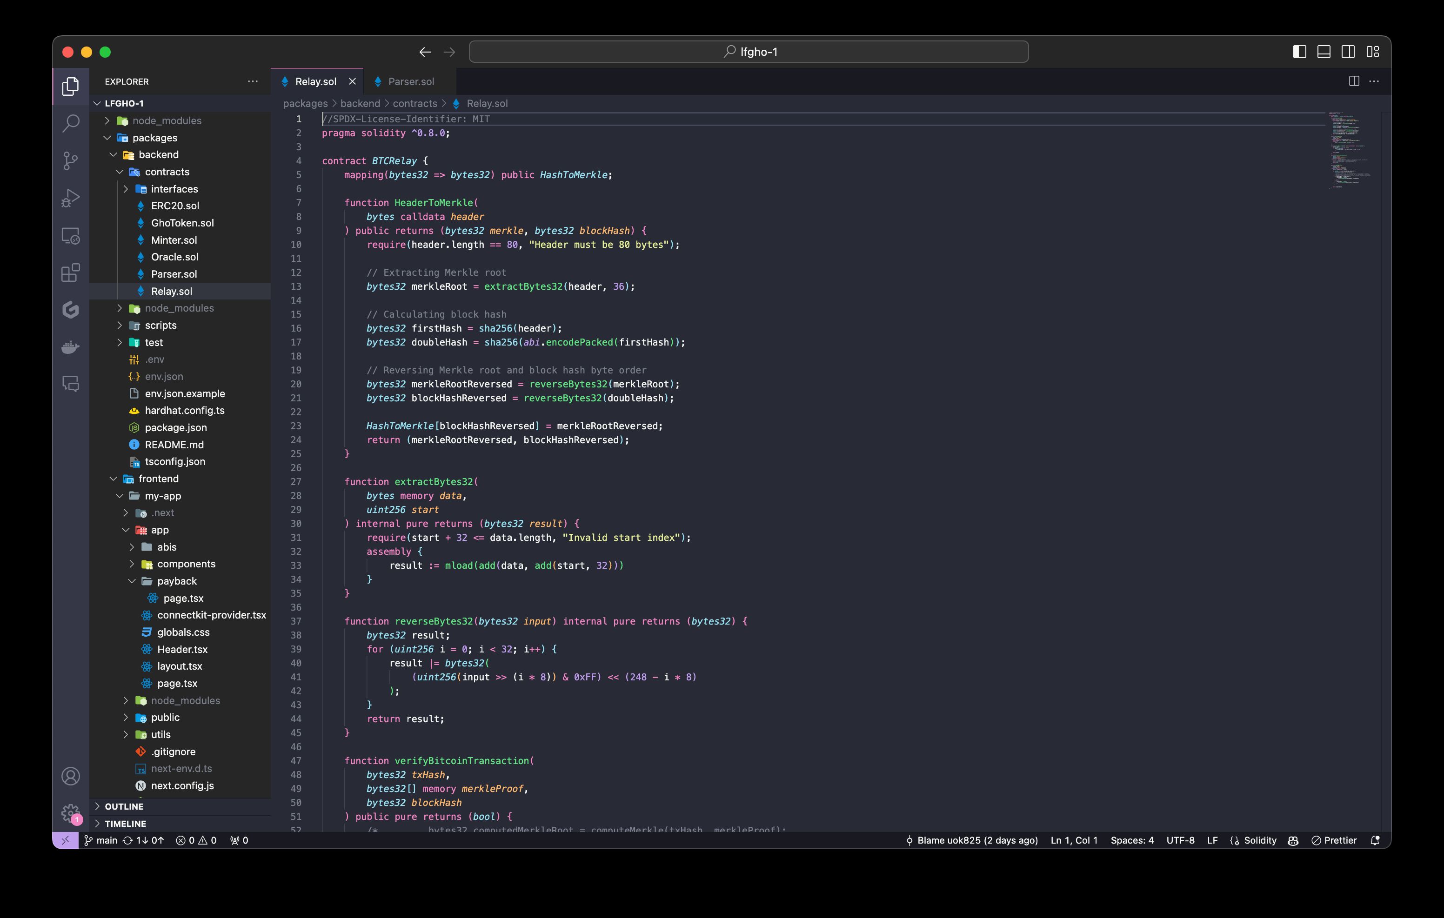This screenshot has width=1444, height=918.
Task: Collapse the packages folder
Action: [180, 138]
